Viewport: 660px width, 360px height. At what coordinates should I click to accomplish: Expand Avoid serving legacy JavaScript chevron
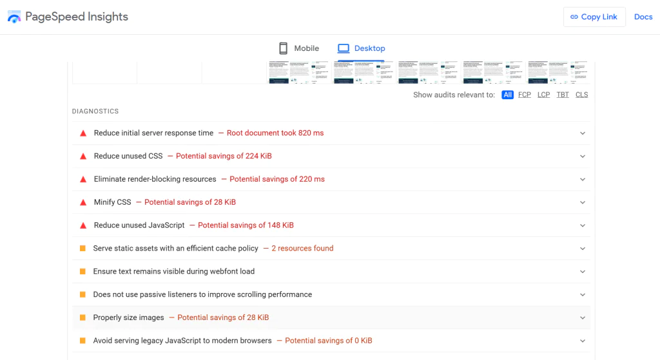point(583,341)
